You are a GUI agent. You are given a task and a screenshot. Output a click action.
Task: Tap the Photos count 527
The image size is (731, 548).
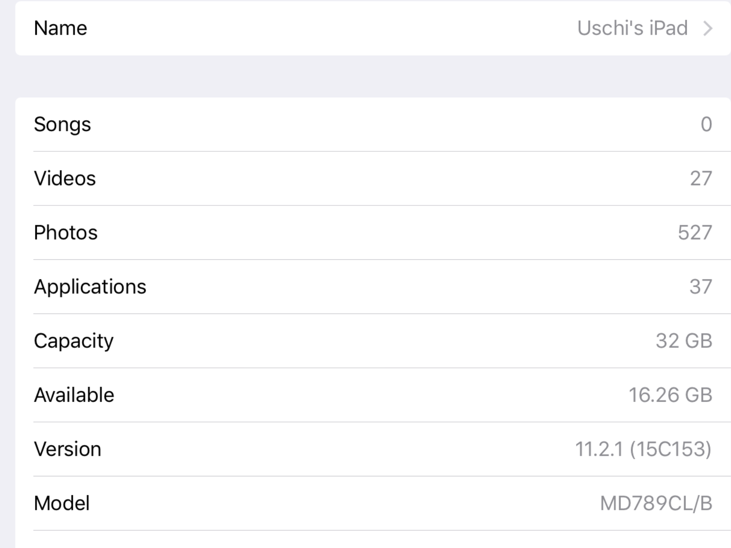tap(695, 233)
